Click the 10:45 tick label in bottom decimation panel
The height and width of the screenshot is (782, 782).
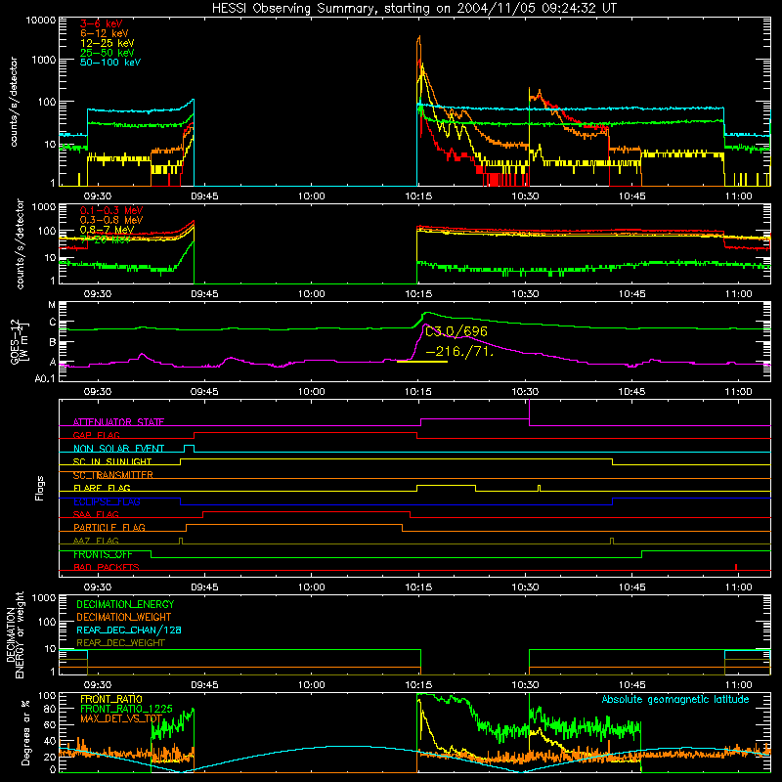[x=631, y=685]
